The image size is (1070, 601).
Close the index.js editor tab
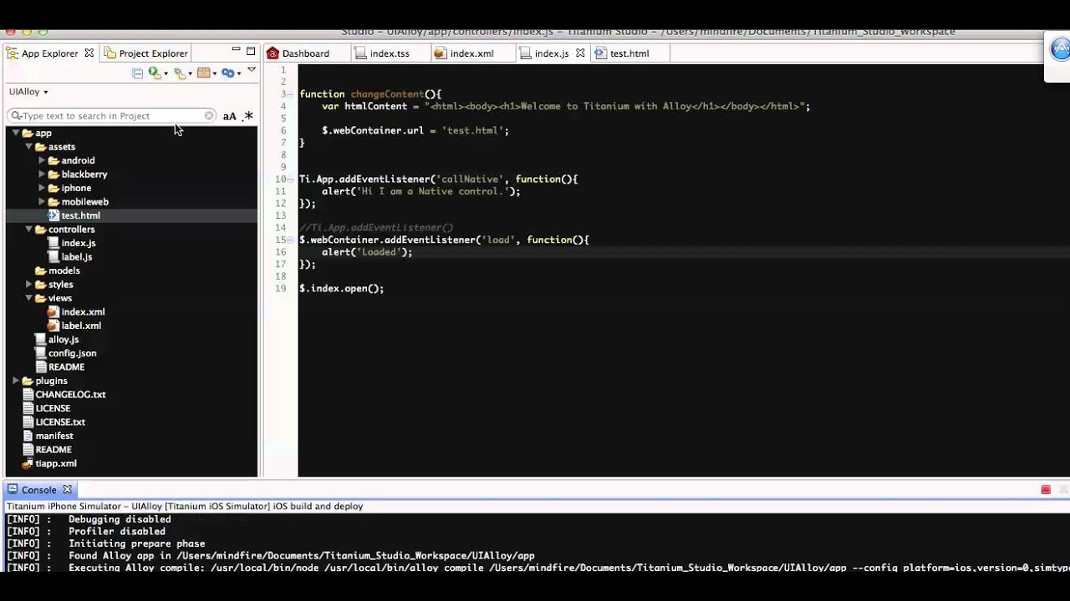[x=580, y=53]
